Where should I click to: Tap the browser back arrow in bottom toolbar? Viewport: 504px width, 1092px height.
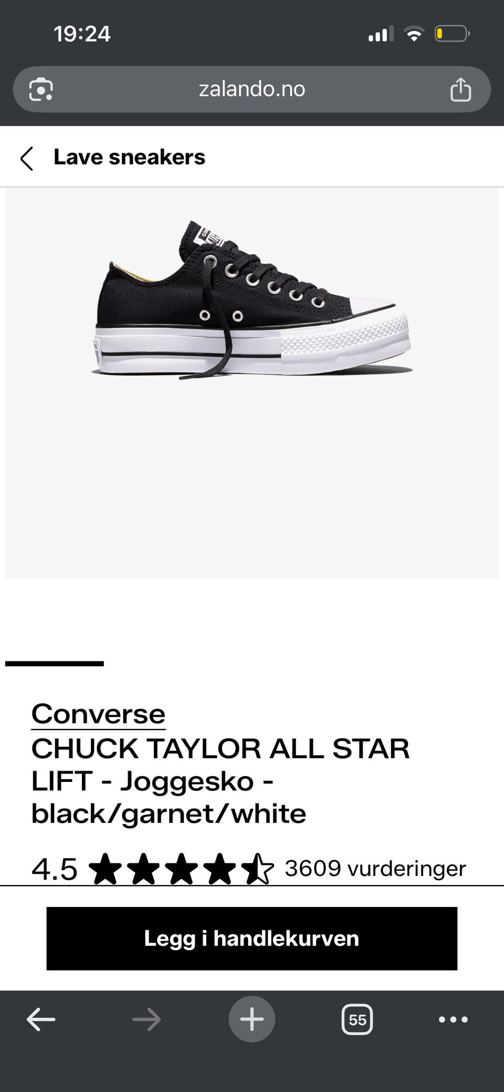[x=41, y=1020]
